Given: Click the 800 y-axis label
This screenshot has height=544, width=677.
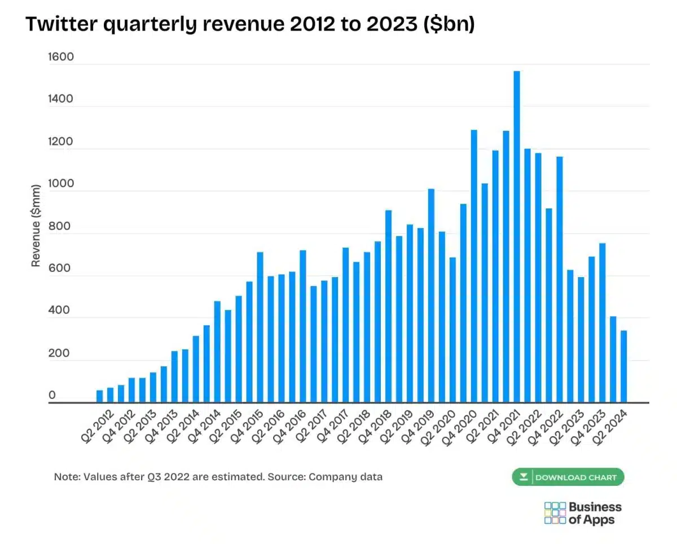Looking at the screenshot, I should (x=59, y=226).
